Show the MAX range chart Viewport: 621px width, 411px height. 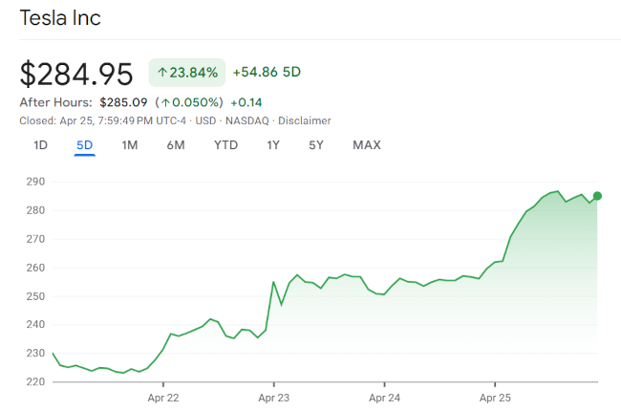point(367,145)
